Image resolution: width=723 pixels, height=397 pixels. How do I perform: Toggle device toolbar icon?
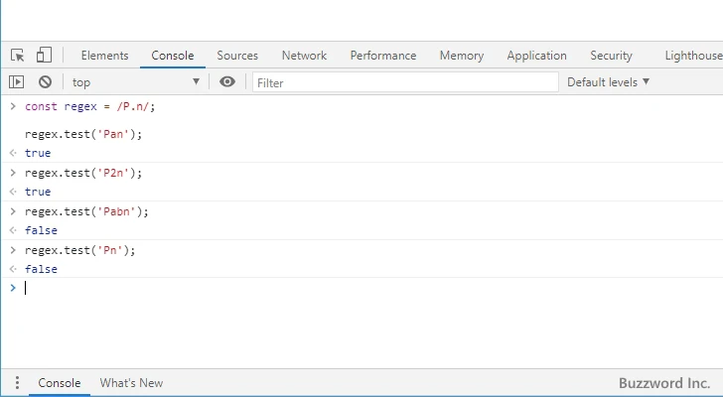pos(44,56)
